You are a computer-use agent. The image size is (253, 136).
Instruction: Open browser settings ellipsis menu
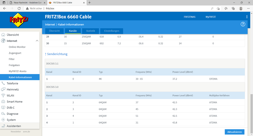[x=248, y=8]
